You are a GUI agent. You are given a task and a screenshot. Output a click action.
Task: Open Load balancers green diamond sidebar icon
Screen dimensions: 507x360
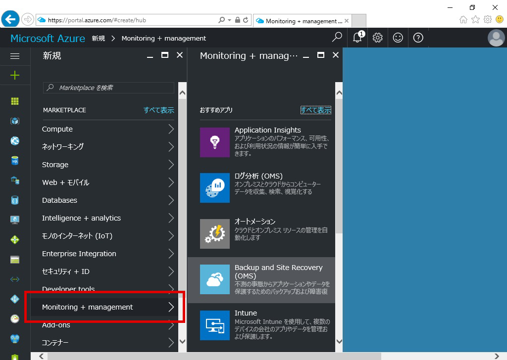click(15, 239)
